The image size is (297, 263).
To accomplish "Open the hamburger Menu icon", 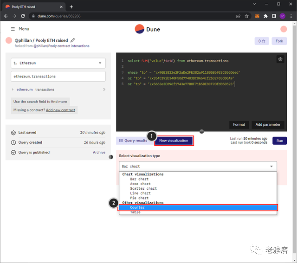I will pos(13,29).
